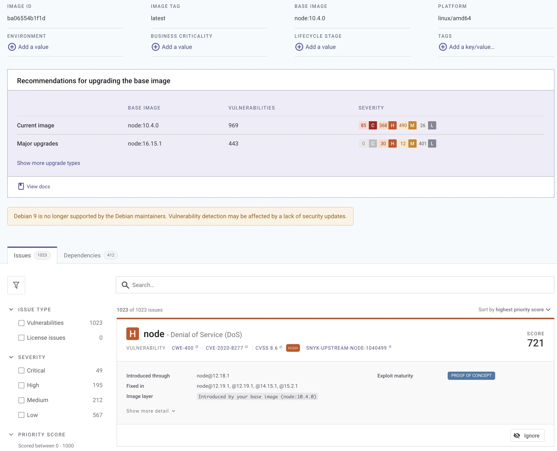Switch to the Dependencies tab
Screen dimensions: 557x451
tap(91, 255)
